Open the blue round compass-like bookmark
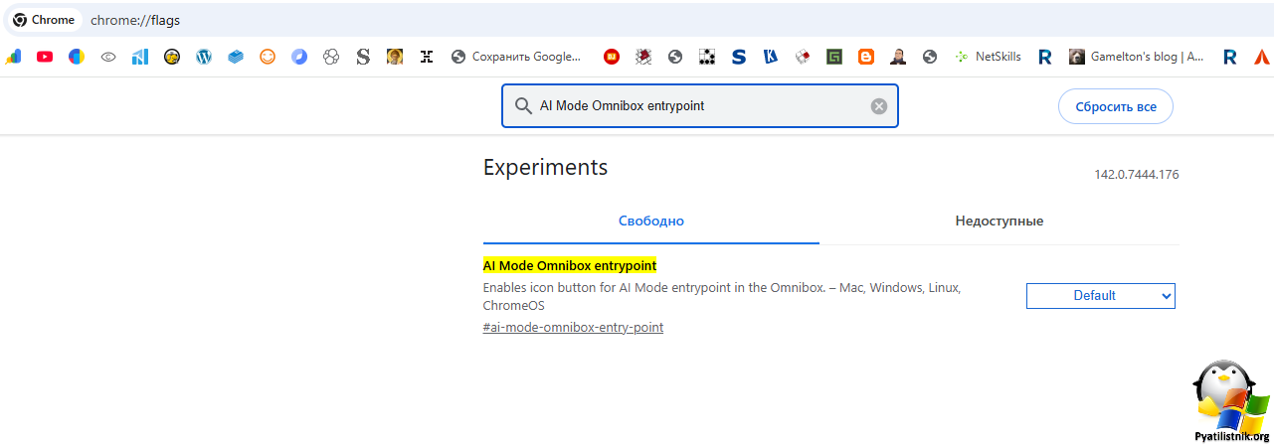 [x=299, y=57]
